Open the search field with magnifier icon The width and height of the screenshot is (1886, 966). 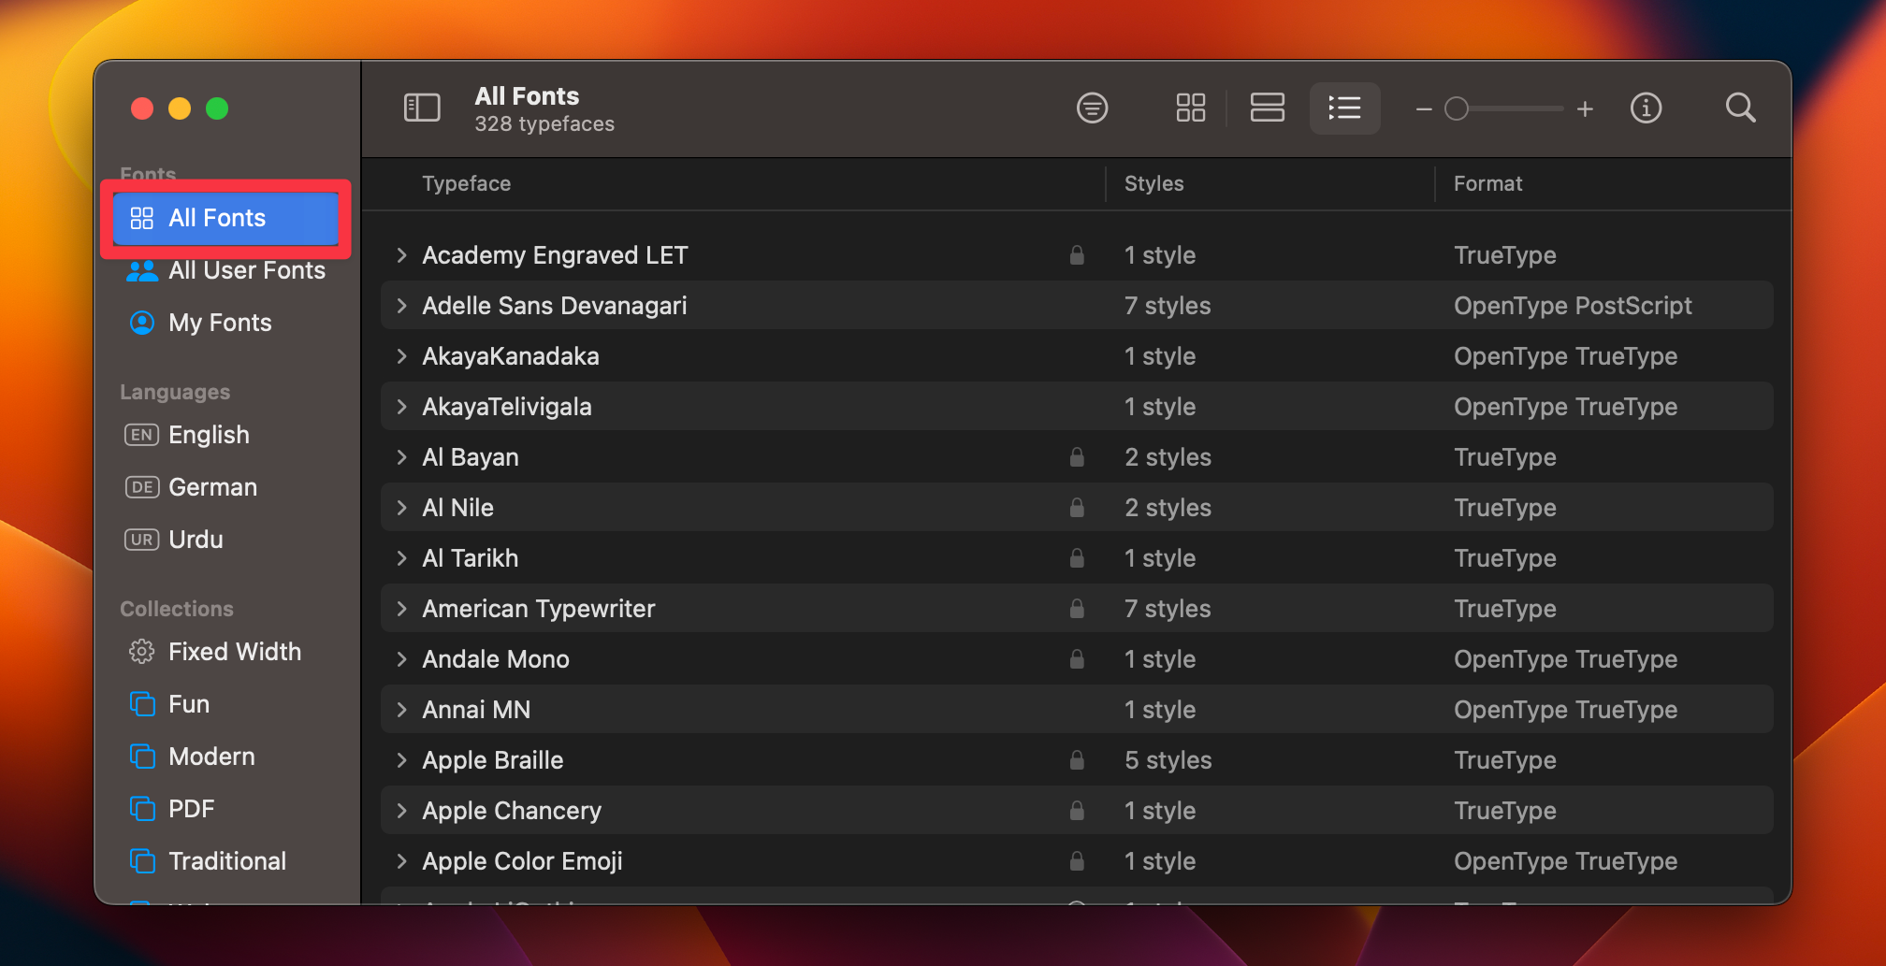tap(1740, 108)
